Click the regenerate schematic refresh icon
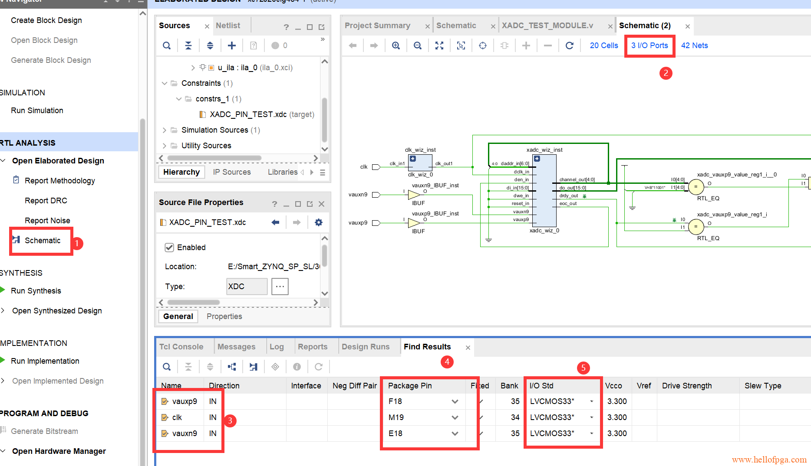The width and height of the screenshot is (811, 466). tap(570, 46)
